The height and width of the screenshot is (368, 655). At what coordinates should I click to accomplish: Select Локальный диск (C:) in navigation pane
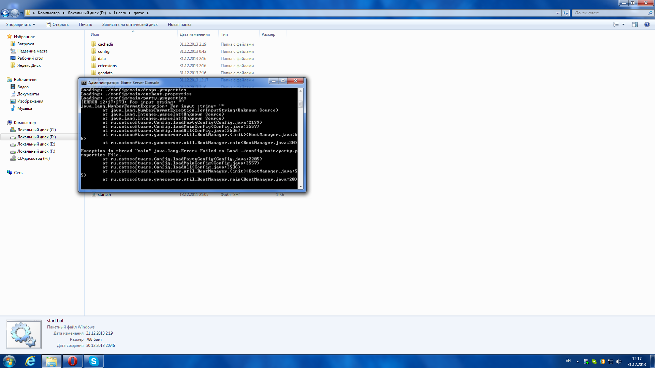(x=36, y=130)
